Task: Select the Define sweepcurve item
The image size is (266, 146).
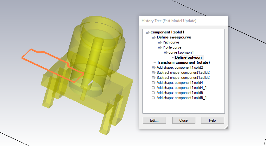Action: 174,37
